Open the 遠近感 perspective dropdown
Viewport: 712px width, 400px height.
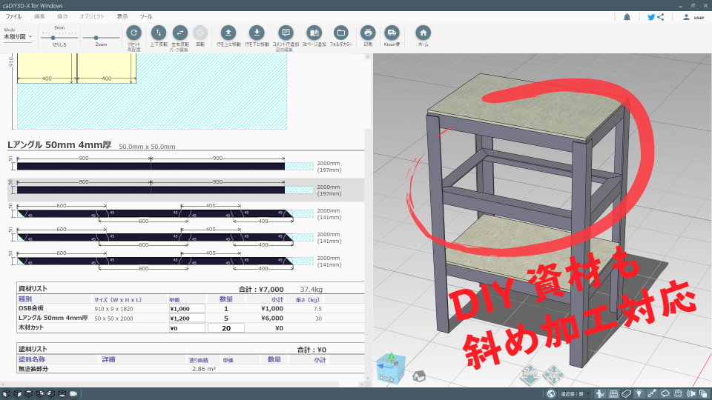(574, 393)
